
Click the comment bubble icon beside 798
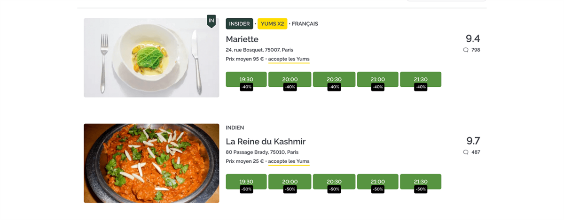pos(466,50)
